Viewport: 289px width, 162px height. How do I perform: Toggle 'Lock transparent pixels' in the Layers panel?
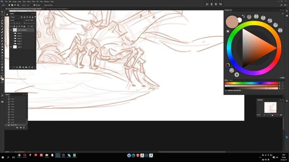pyautogui.click(x=14, y=26)
